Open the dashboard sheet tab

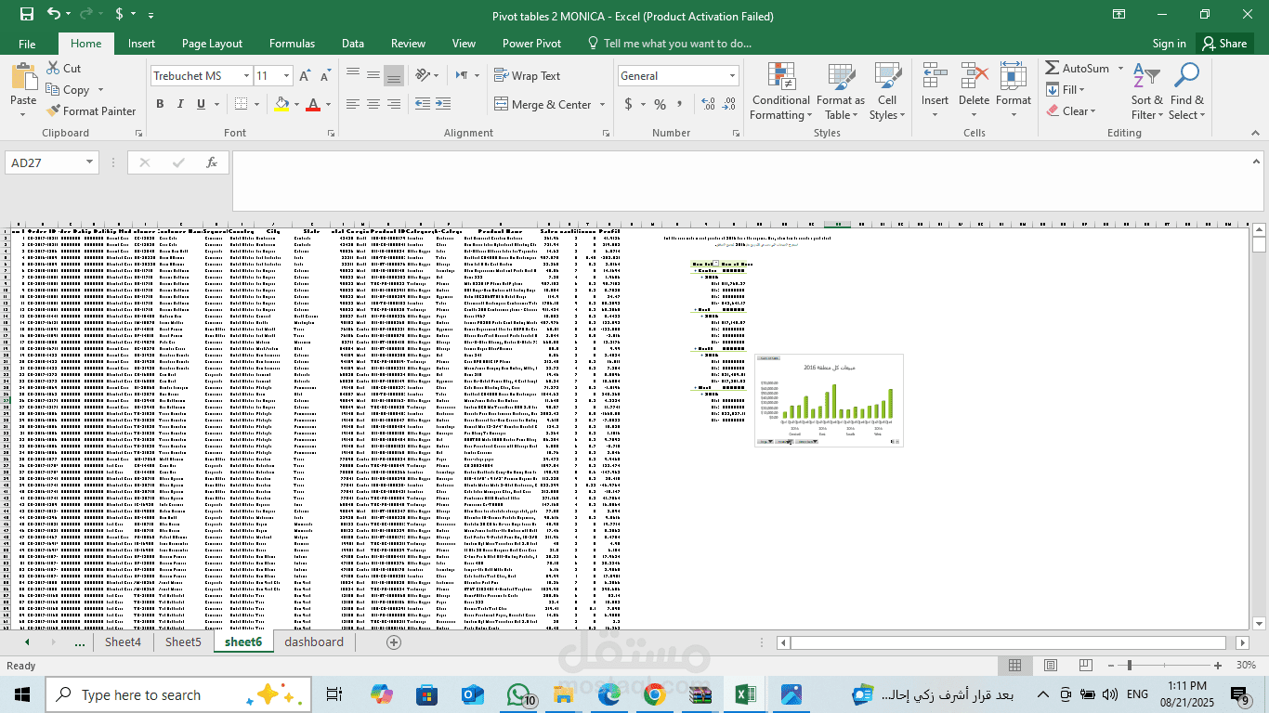(x=314, y=642)
